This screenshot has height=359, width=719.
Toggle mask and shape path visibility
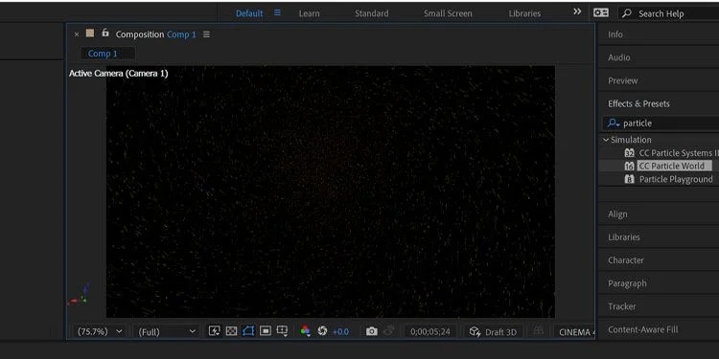(x=248, y=331)
